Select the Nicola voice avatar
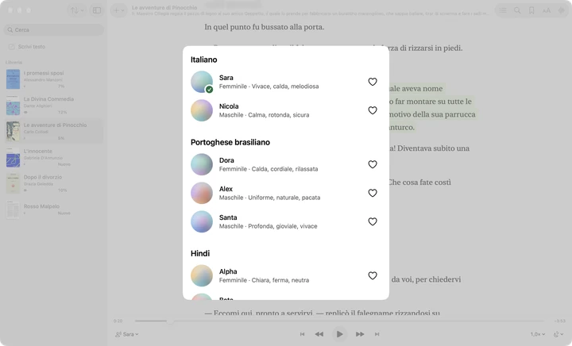 pyautogui.click(x=202, y=110)
